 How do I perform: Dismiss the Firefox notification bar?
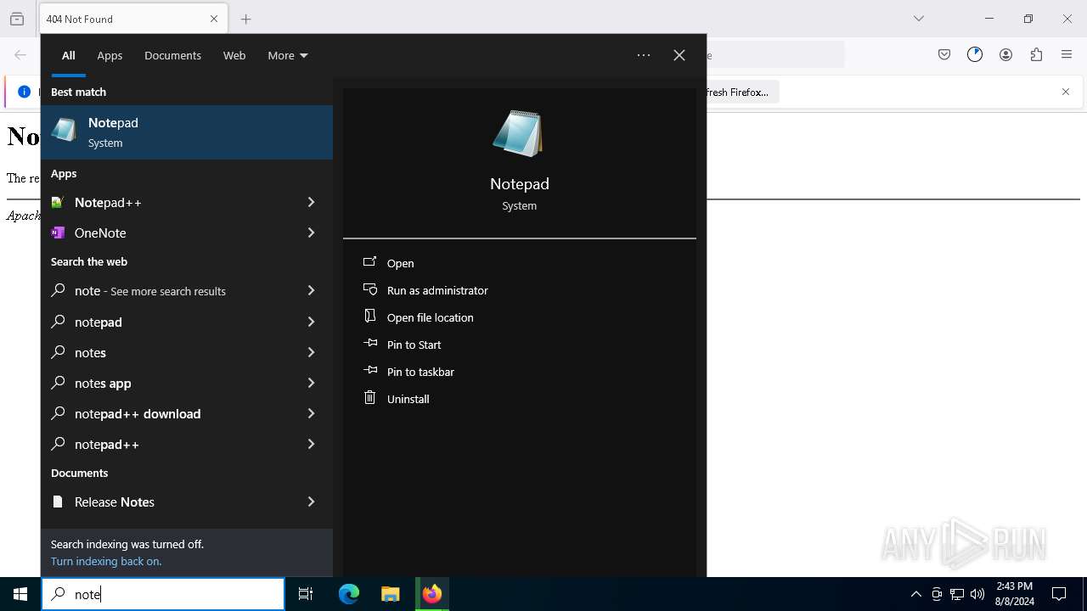[1066, 92]
